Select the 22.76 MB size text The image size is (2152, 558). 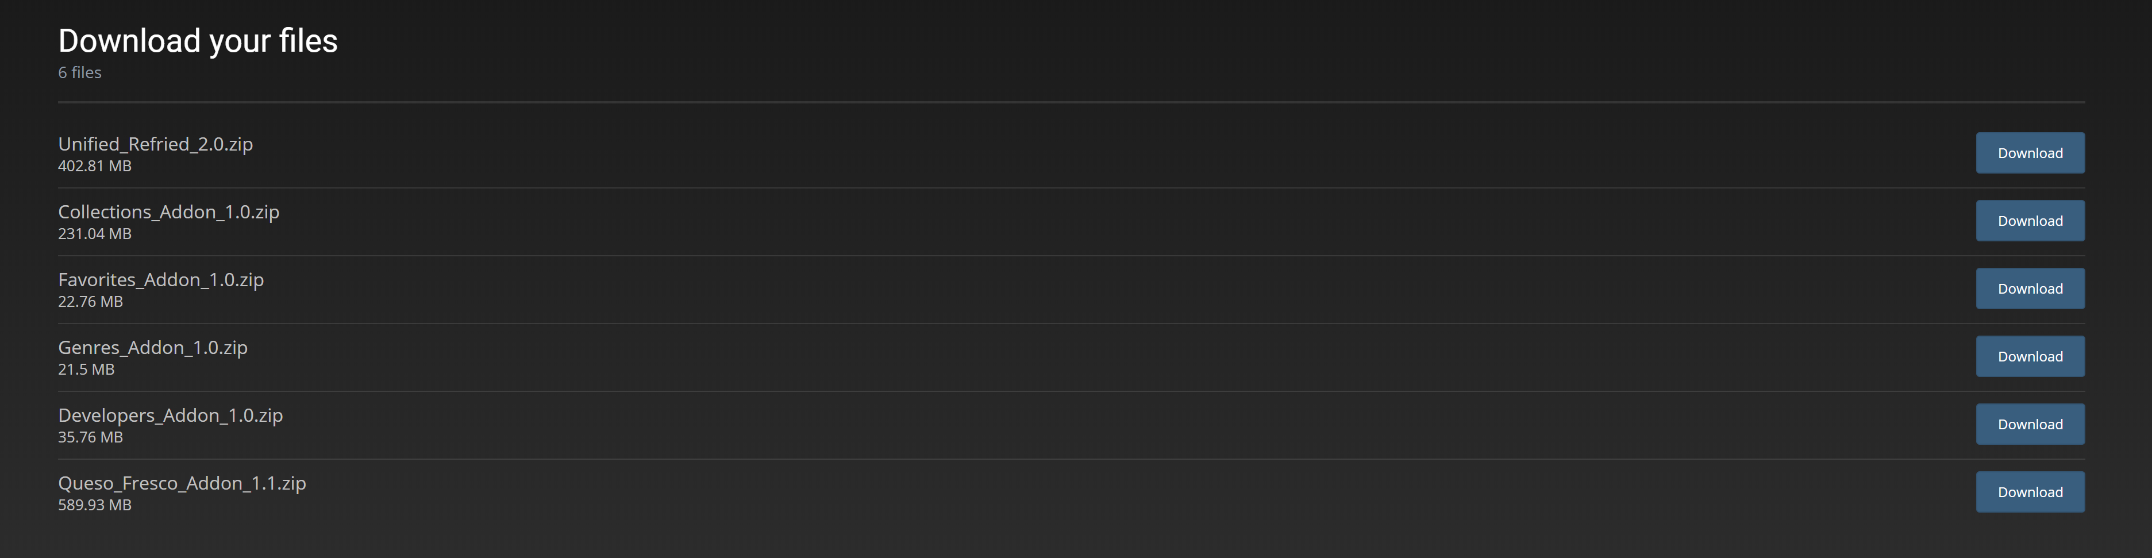click(90, 301)
